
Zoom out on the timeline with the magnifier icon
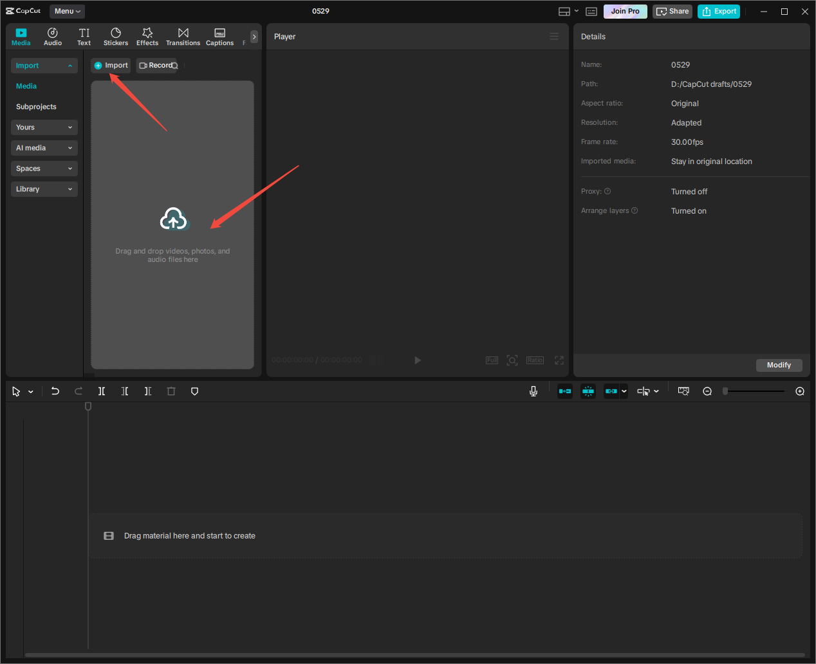click(x=707, y=391)
